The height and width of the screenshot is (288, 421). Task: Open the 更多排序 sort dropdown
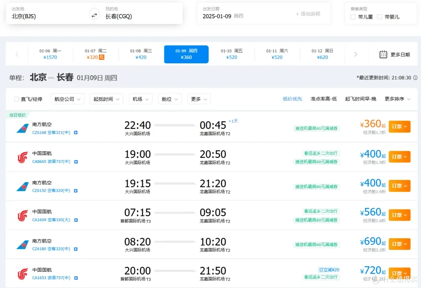click(397, 99)
